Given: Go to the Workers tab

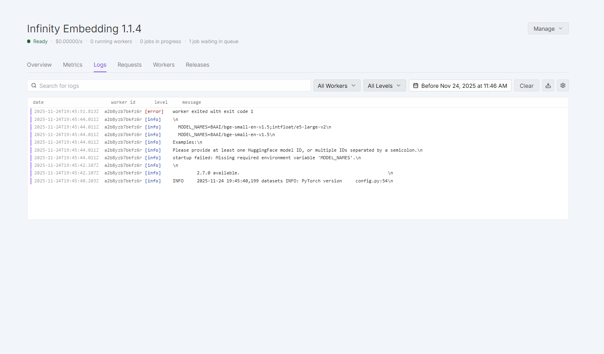Looking at the screenshot, I should pyautogui.click(x=164, y=65).
